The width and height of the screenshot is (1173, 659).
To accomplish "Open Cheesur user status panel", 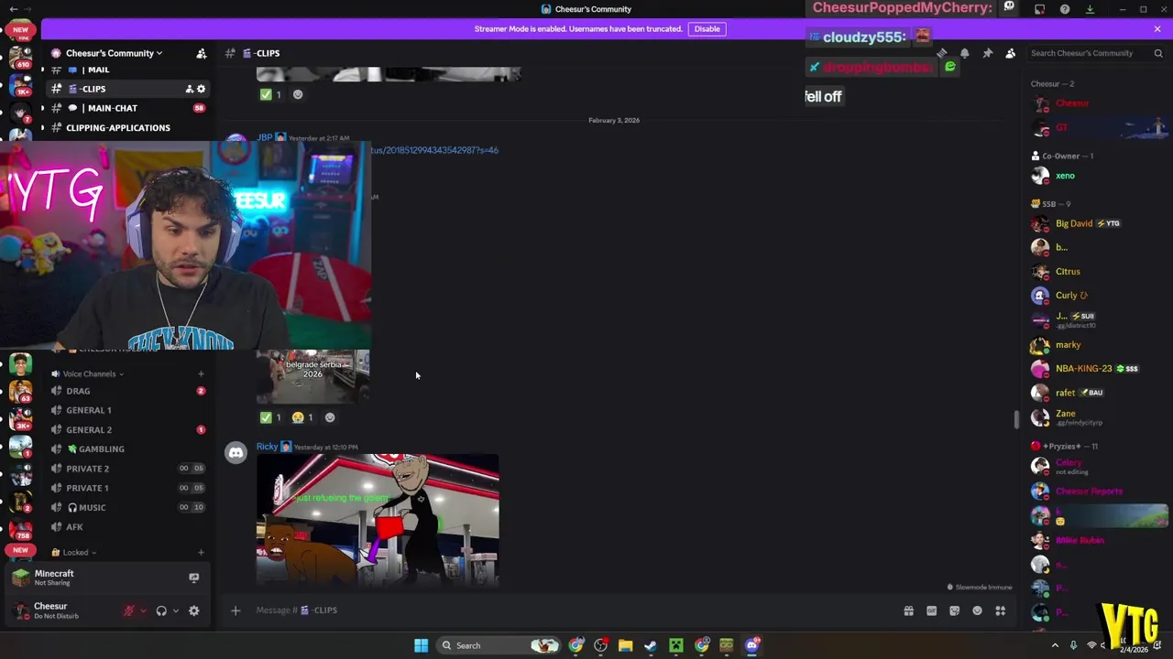I will click(x=57, y=610).
